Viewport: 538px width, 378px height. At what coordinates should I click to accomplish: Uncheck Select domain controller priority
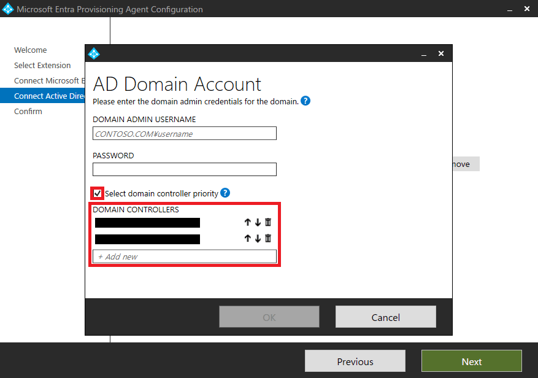98,193
